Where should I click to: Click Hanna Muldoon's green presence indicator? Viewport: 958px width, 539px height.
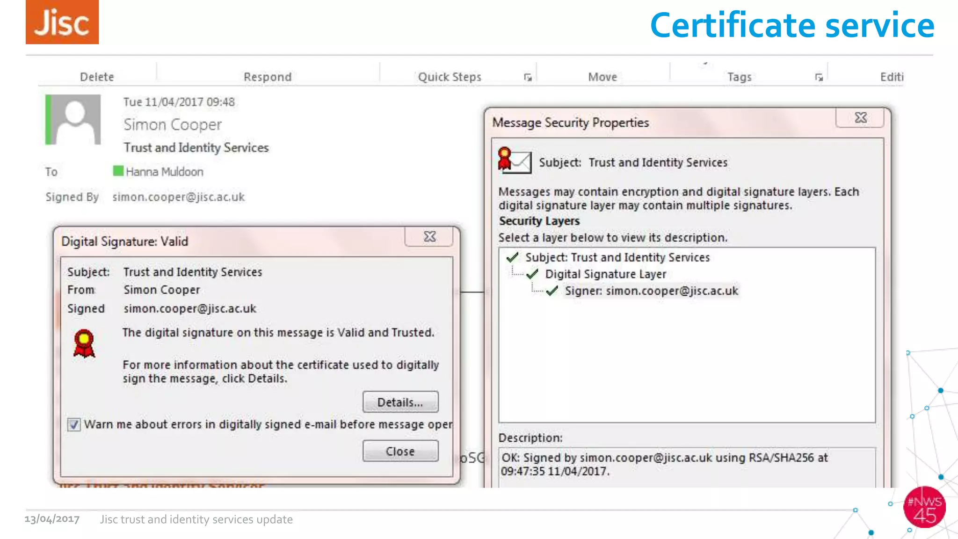pos(118,171)
